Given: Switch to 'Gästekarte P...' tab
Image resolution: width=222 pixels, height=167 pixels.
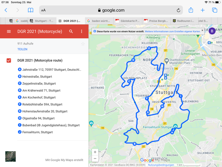Looking at the screenshot, I should [128, 21].
